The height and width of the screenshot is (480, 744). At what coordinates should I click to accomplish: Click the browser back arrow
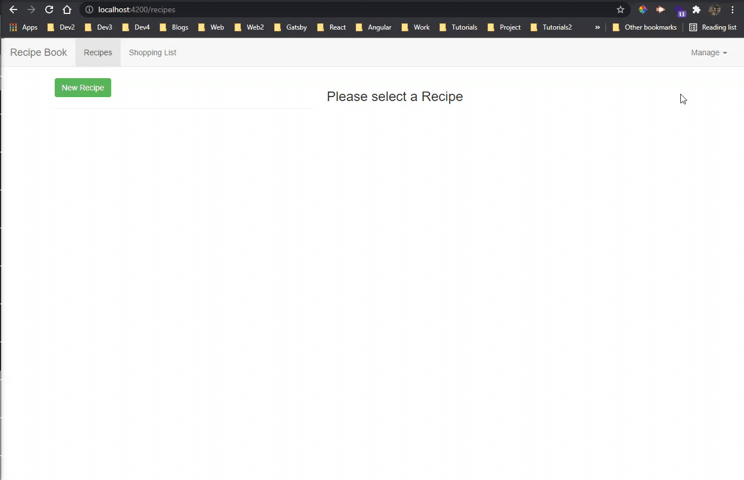coord(13,9)
